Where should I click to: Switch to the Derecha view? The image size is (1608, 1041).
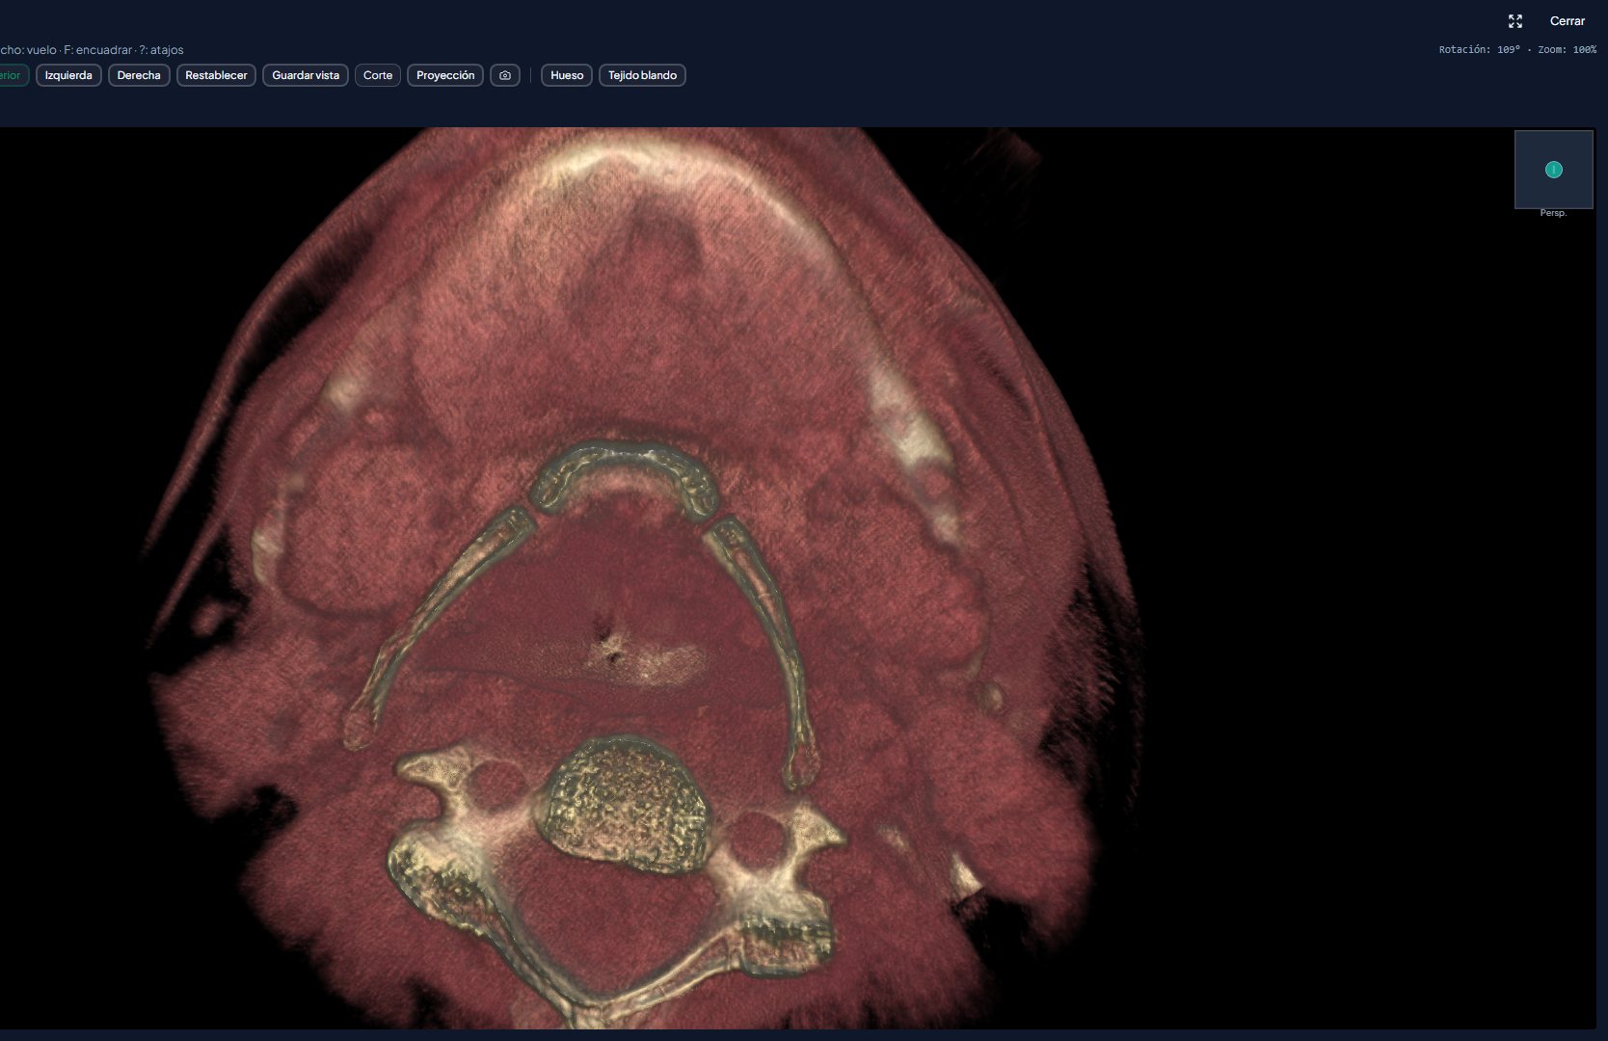click(x=139, y=75)
